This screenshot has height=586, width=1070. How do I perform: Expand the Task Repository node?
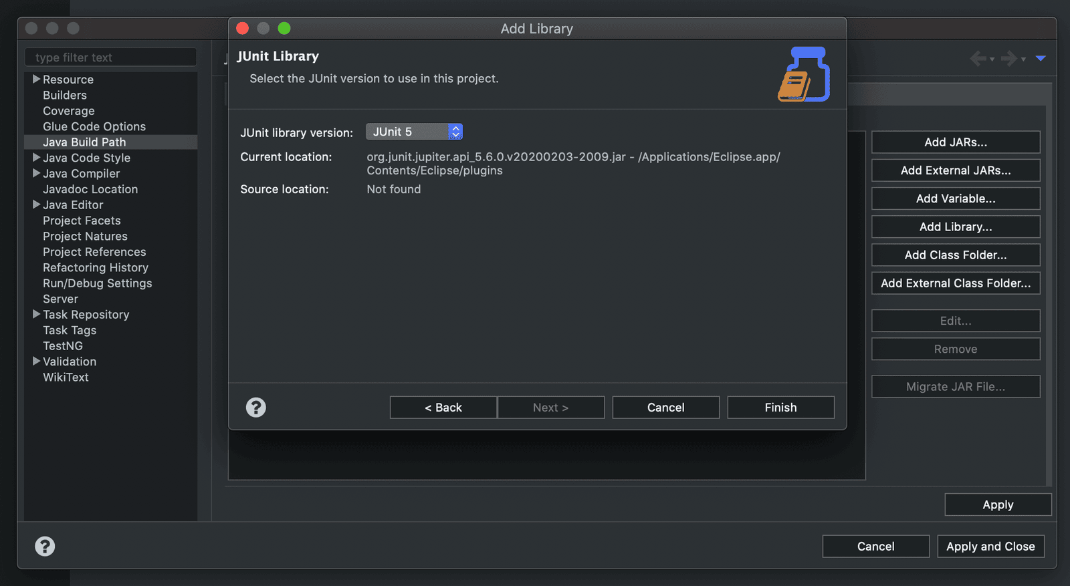[x=37, y=314]
